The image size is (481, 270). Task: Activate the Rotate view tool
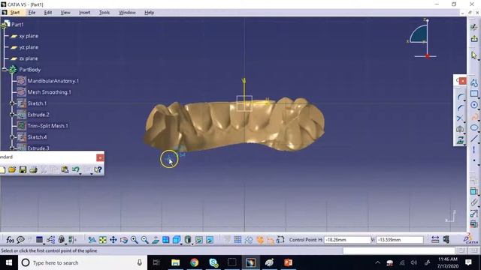pos(124,240)
